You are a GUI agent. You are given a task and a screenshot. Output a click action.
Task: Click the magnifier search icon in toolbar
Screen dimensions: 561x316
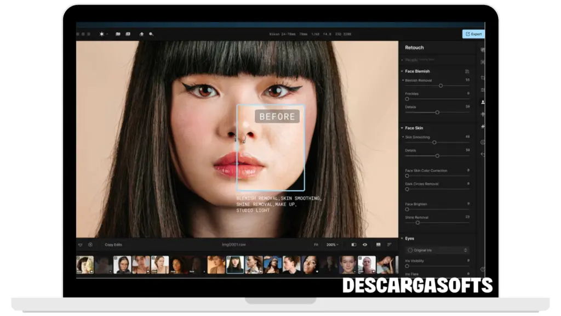151,34
